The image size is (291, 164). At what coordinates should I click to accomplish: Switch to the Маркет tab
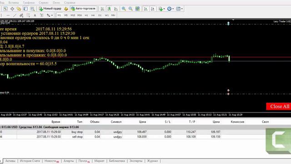point(99,161)
